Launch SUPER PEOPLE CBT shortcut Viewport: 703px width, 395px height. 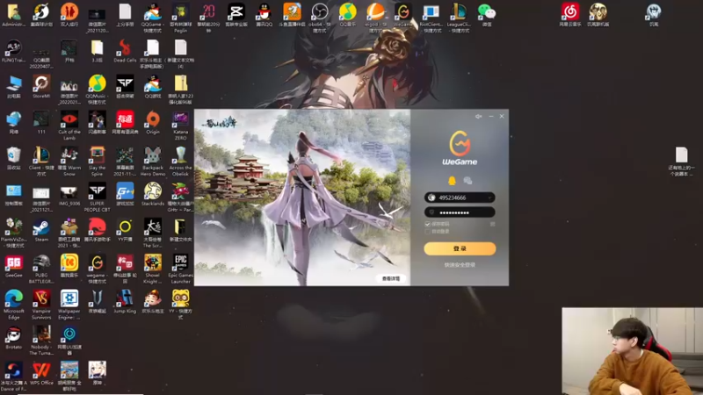(x=97, y=197)
